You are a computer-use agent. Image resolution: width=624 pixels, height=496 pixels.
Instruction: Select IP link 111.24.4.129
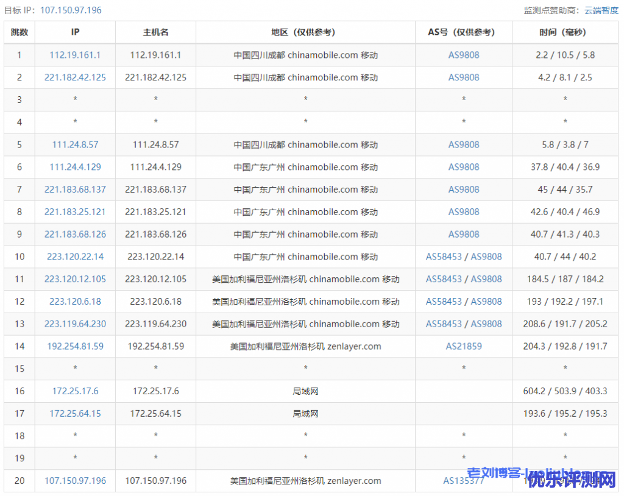[75, 167]
